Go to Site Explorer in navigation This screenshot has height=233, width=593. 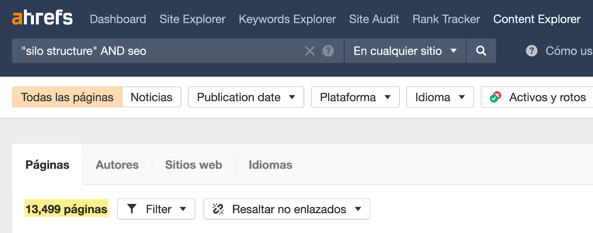[x=192, y=19]
